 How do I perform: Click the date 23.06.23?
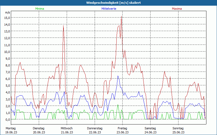[x=123, y=132]
